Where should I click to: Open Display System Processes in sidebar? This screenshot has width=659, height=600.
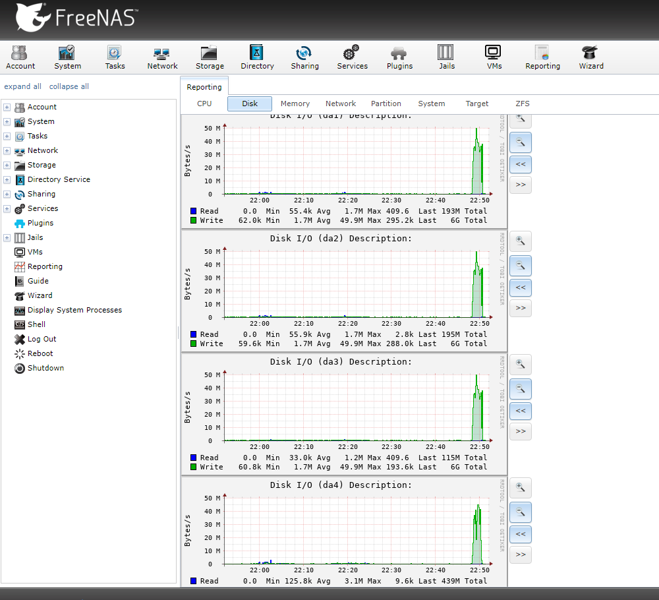(74, 310)
